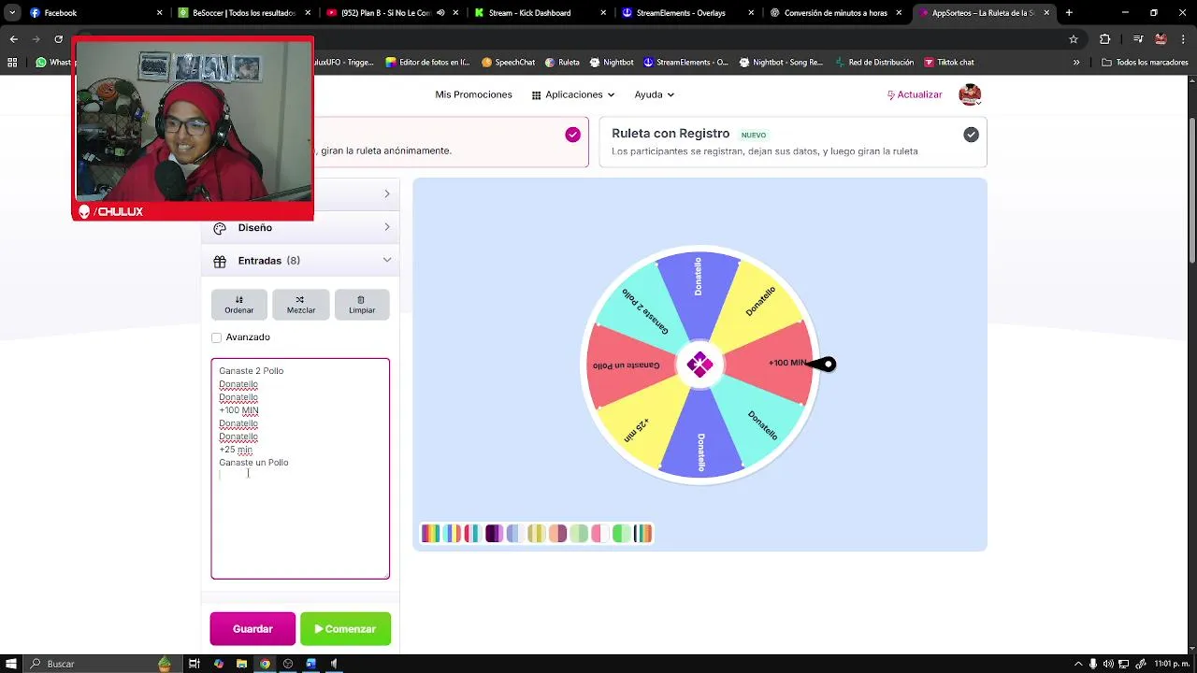The width and height of the screenshot is (1197, 673).
Task: Click the Mezclar shuffle button
Action: point(300,305)
